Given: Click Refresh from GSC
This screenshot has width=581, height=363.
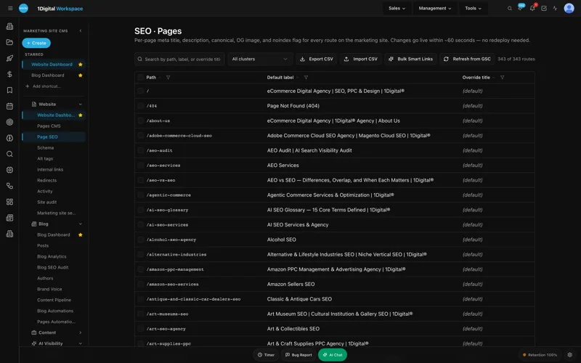Looking at the screenshot, I should pos(467,59).
